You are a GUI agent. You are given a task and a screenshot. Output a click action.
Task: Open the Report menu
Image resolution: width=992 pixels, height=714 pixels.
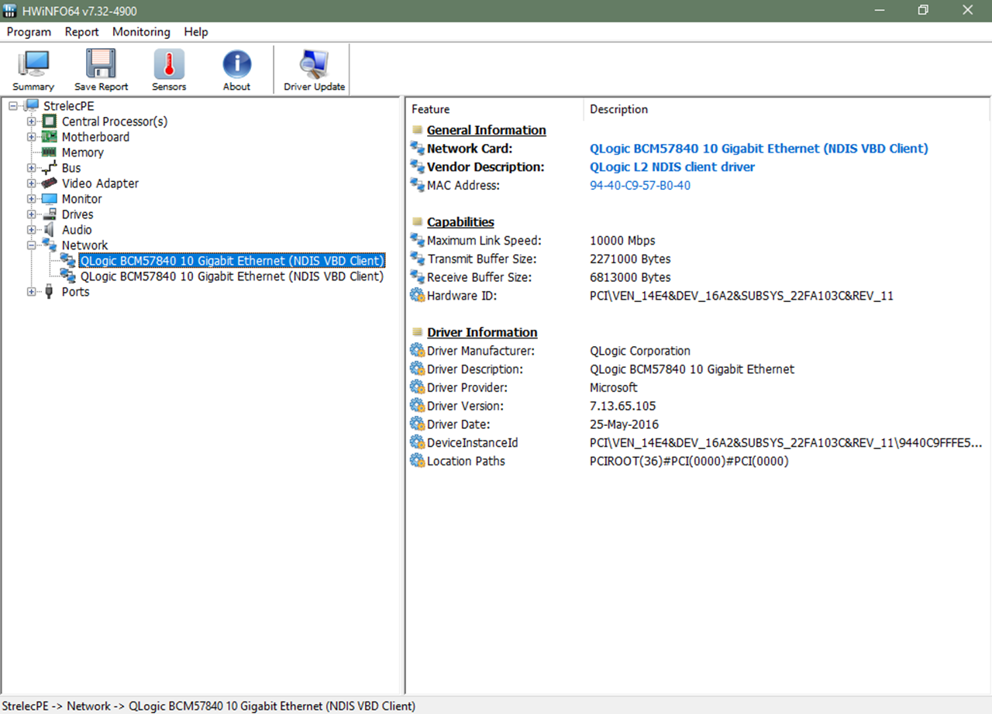81,32
